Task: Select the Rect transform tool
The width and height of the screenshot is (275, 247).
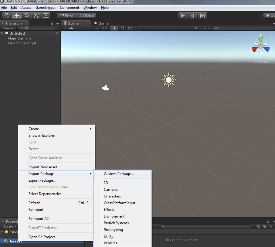Action: click(46, 15)
